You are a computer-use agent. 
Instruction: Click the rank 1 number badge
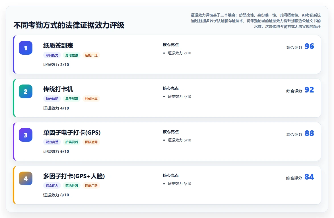(26, 48)
